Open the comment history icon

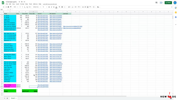[156, 3]
